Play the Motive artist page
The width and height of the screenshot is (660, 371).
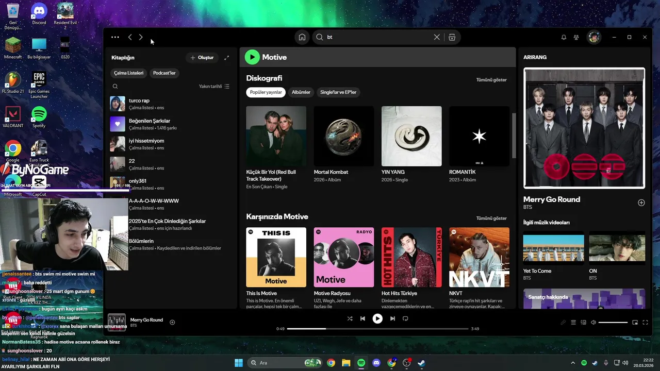(x=252, y=57)
